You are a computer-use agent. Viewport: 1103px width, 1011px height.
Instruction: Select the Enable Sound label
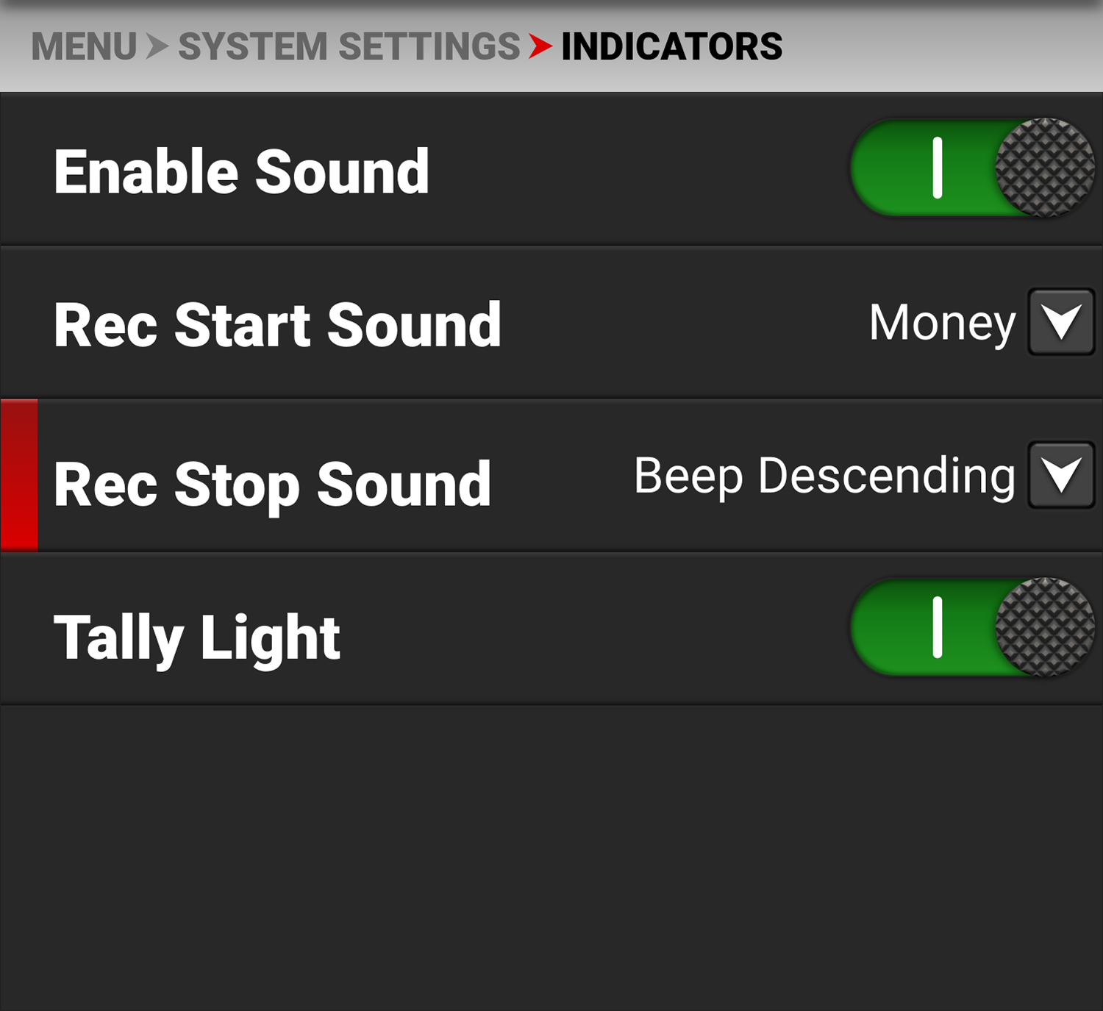tap(241, 172)
